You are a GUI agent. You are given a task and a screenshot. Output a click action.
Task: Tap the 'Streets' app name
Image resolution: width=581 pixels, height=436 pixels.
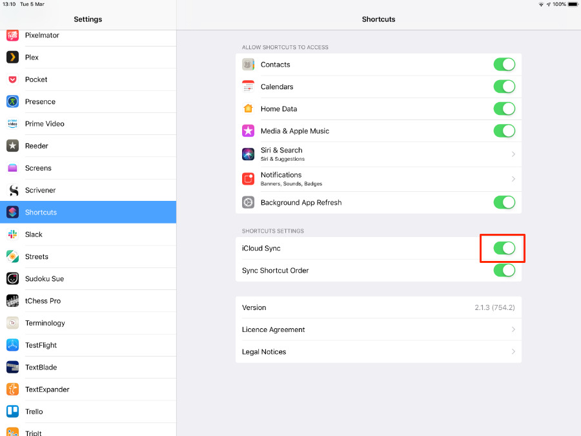click(x=37, y=256)
